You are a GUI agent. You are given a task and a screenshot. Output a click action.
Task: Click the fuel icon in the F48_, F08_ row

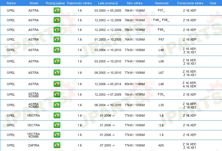pyautogui.click(x=57, y=20)
